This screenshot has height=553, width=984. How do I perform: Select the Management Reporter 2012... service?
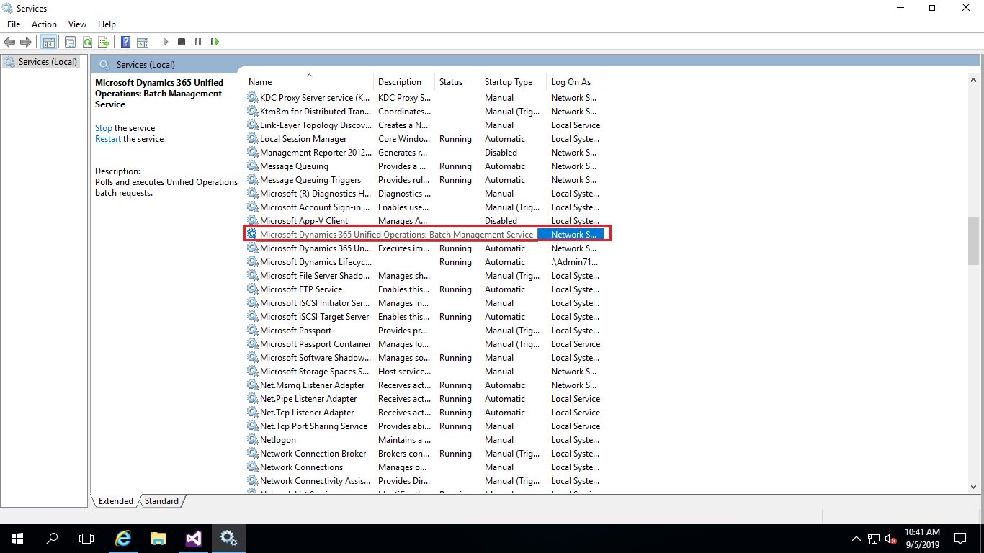click(316, 153)
